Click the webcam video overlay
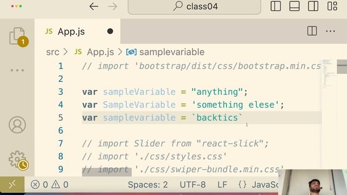Image resolution: width=347 pixels, height=195 pixels. pos(313,182)
